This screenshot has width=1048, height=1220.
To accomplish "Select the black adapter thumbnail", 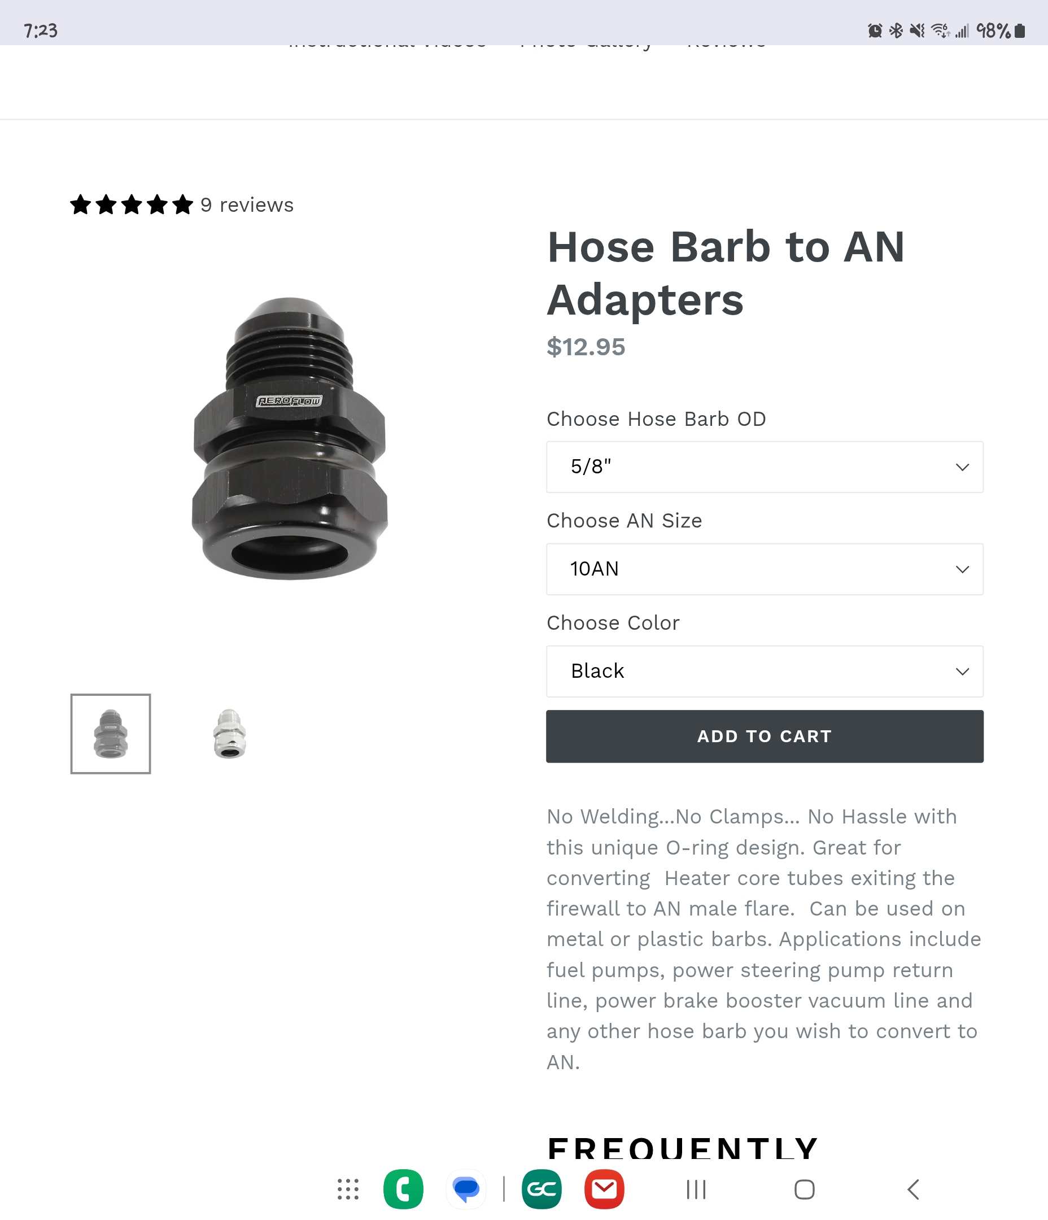I will pos(111,734).
